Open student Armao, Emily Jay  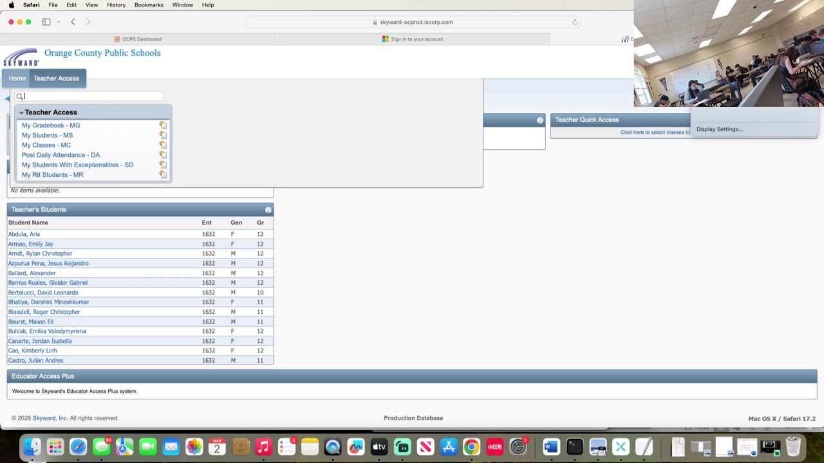point(30,244)
